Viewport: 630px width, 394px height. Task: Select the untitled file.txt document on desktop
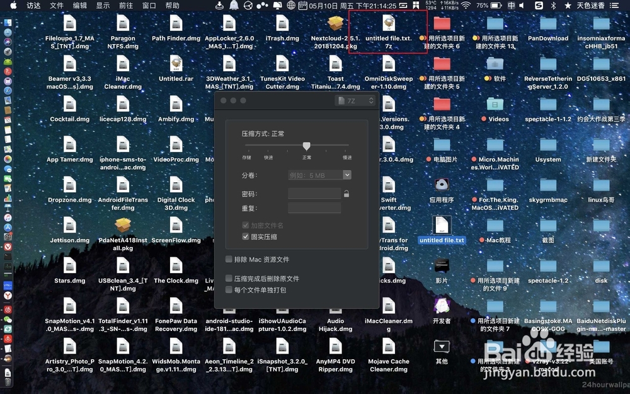point(442,229)
